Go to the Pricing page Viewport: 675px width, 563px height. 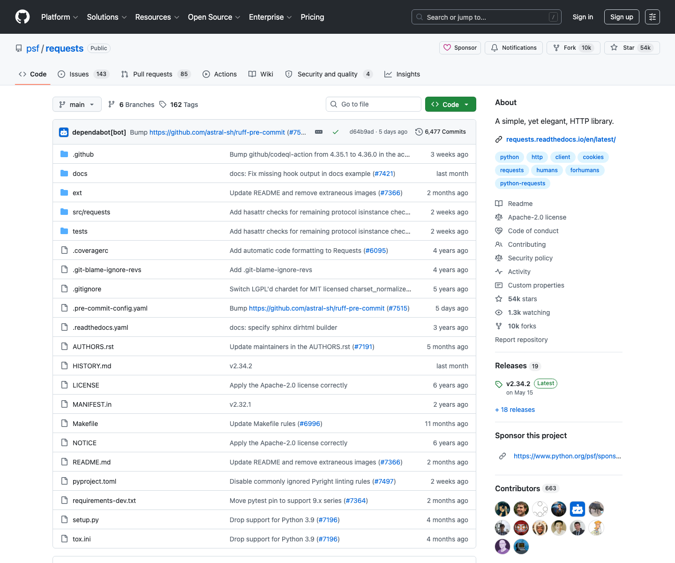click(312, 17)
